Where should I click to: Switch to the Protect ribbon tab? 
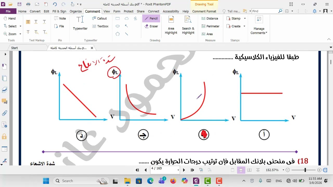click(129, 11)
